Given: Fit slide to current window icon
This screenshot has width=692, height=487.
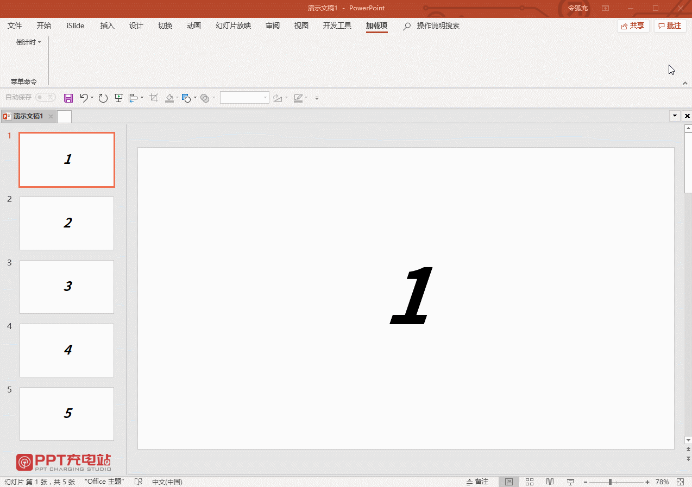Looking at the screenshot, I should pos(680,482).
